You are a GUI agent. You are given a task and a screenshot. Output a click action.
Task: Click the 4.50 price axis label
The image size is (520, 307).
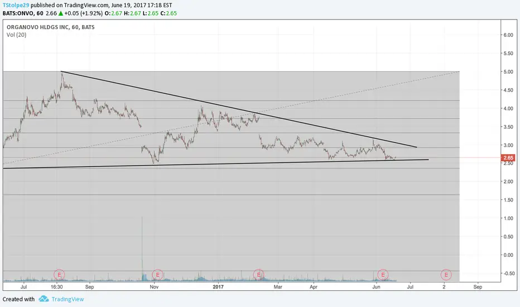pyautogui.click(x=508, y=90)
